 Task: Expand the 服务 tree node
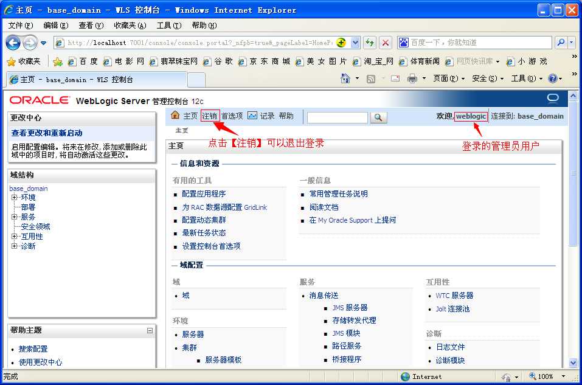[14, 217]
